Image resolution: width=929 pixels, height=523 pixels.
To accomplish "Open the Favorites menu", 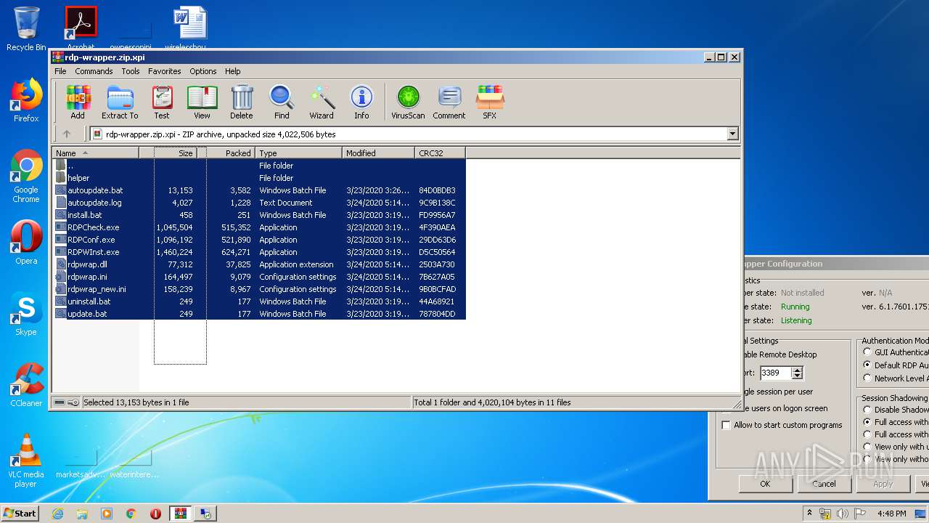I will click(x=165, y=71).
